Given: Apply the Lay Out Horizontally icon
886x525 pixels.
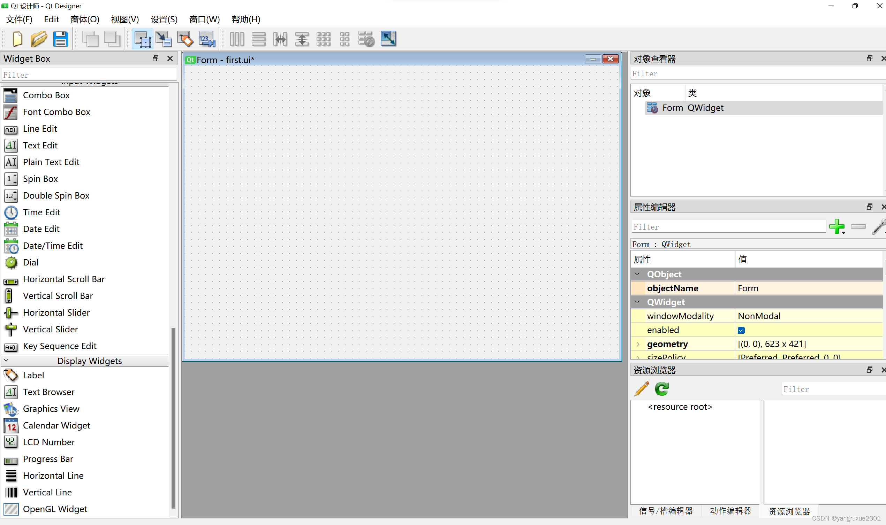Looking at the screenshot, I should 237,39.
